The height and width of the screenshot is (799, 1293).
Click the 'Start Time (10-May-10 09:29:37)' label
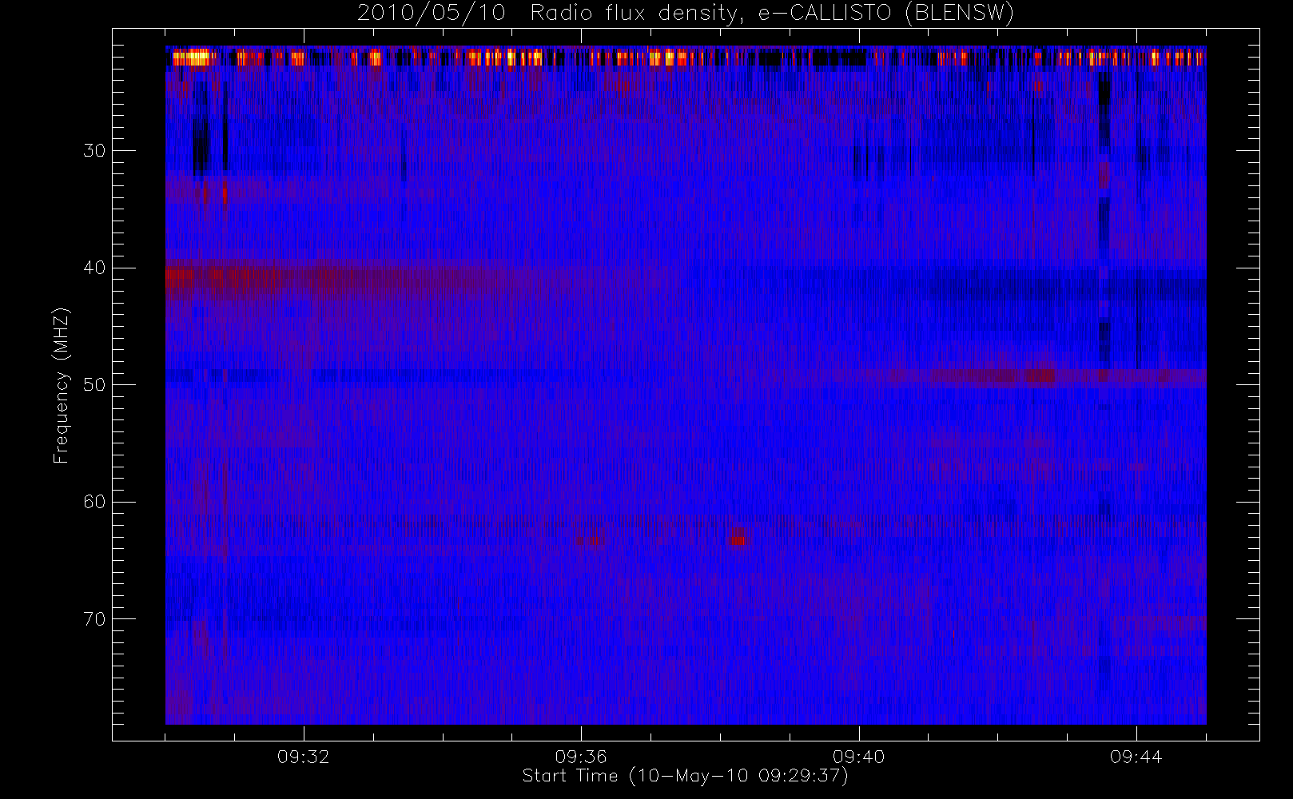686,776
